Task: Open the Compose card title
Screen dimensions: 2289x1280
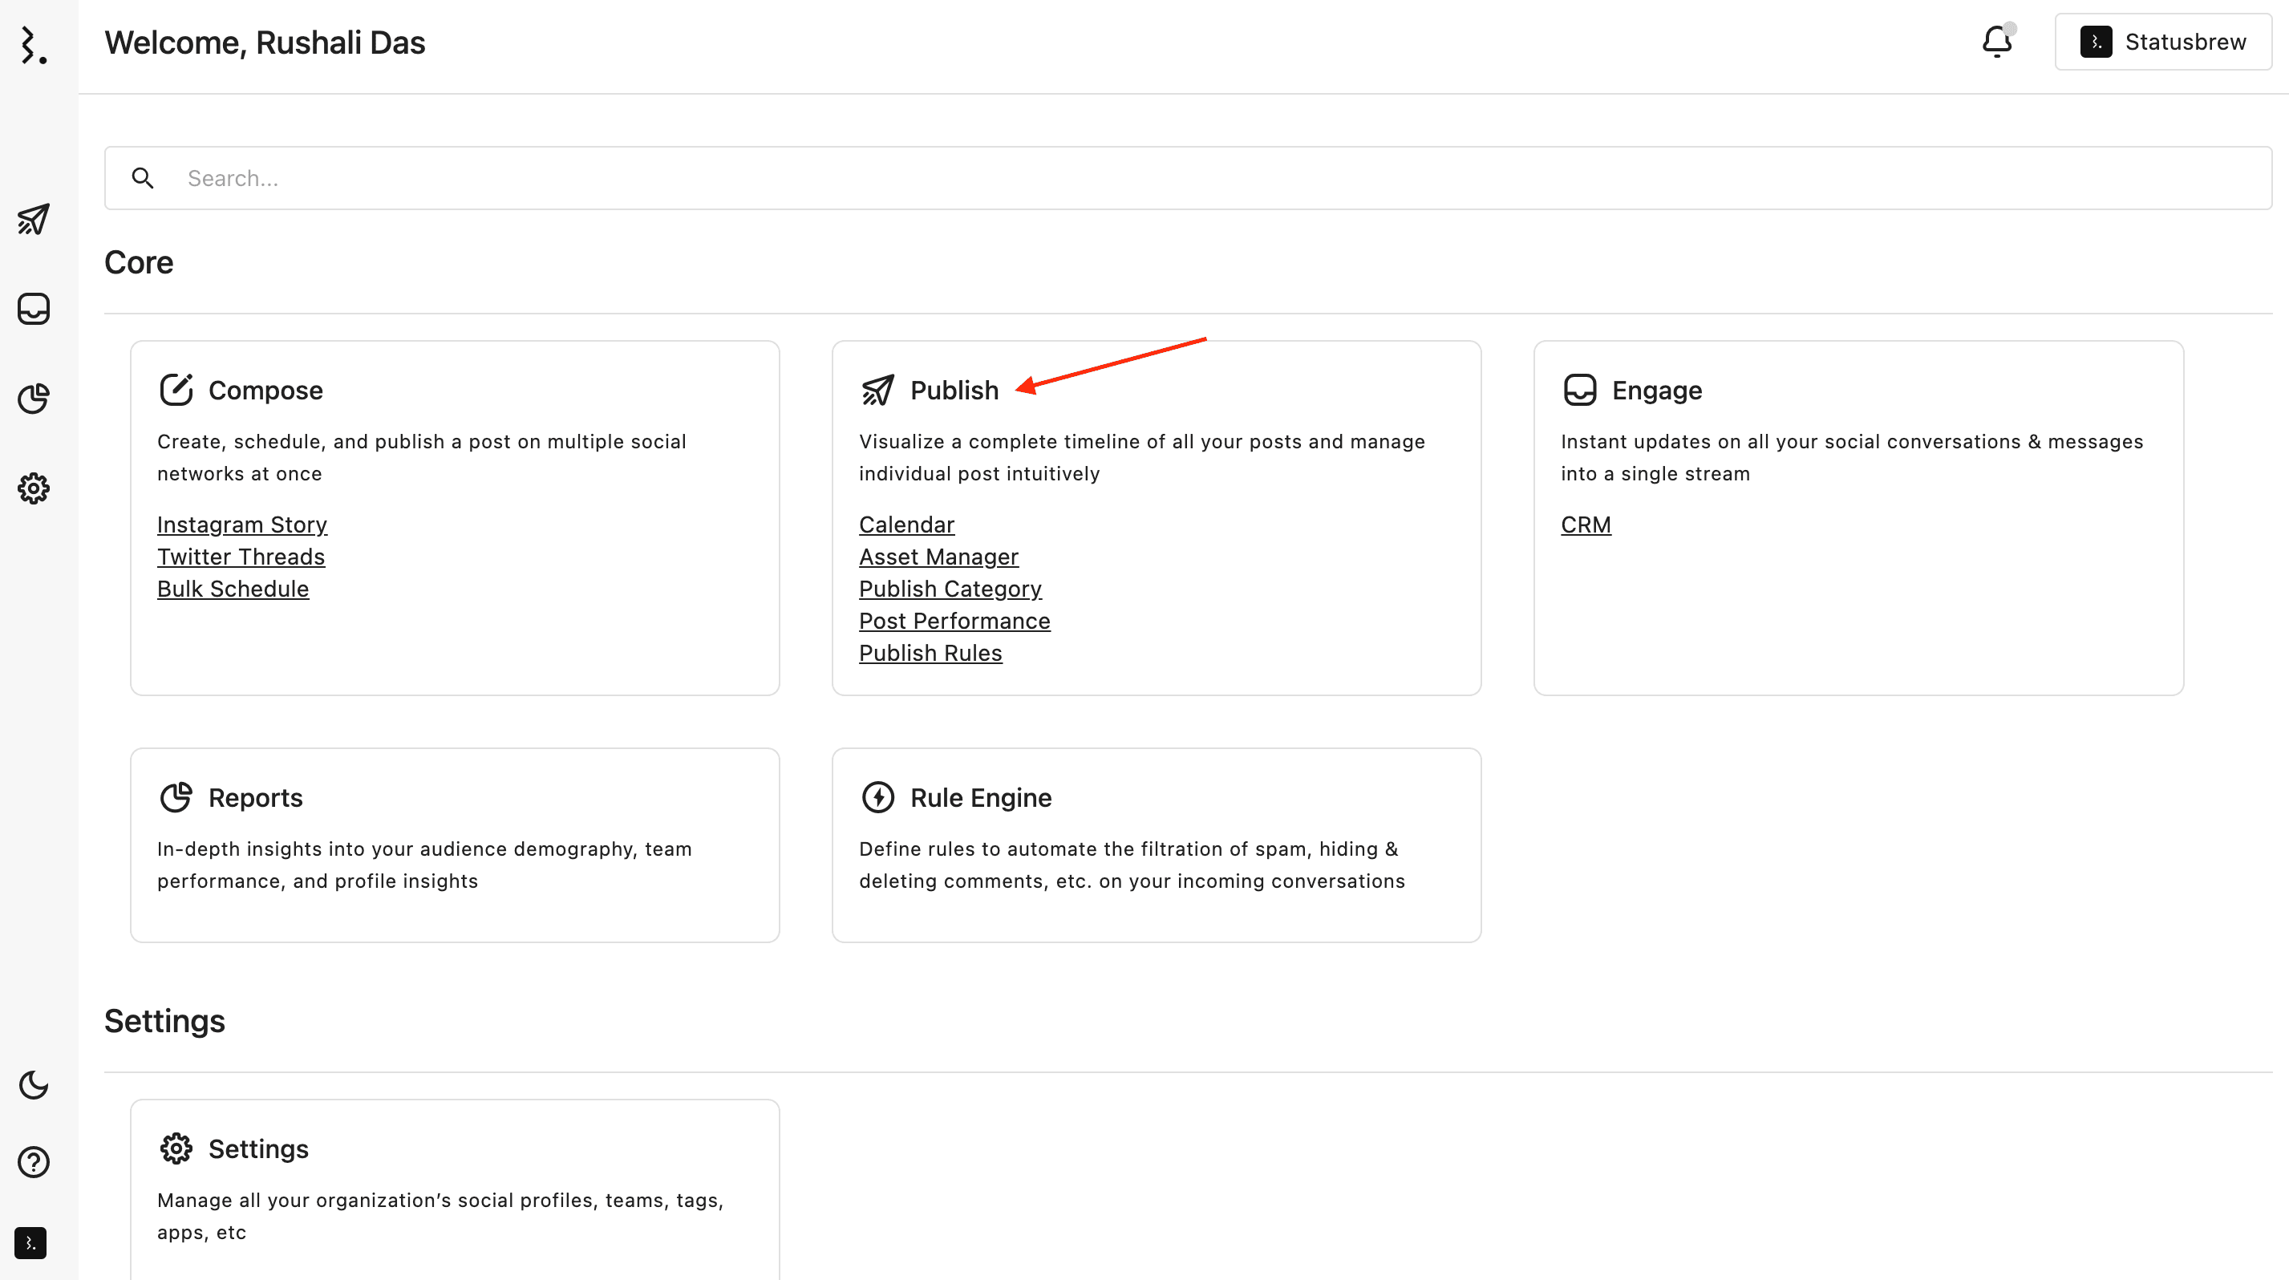Action: click(265, 391)
